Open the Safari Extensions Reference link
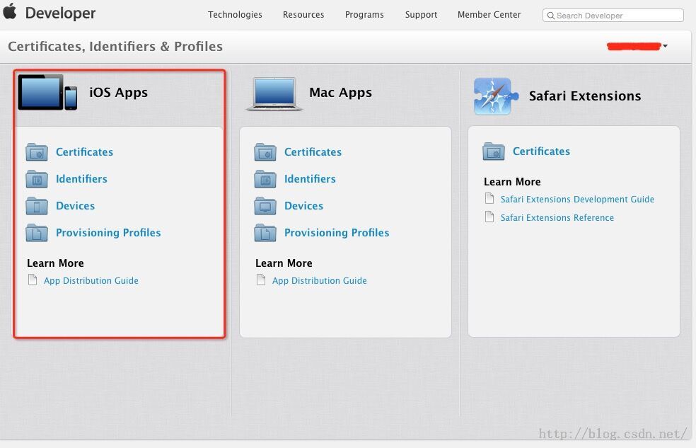This screenshot has height=448, width=696. (557, 217)
